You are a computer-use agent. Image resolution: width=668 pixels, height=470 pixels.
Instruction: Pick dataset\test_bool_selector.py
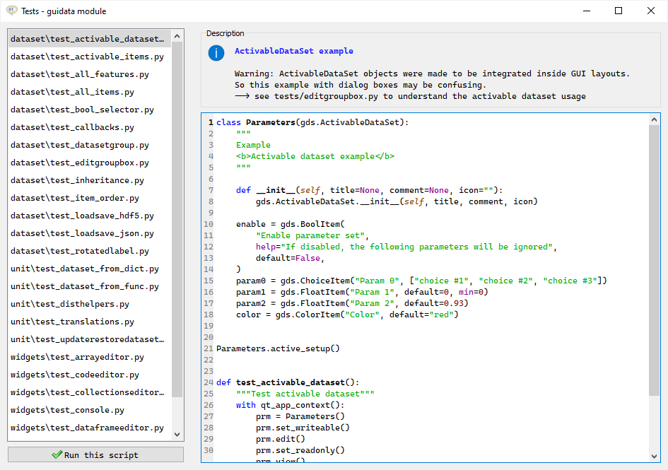[90, 110]
